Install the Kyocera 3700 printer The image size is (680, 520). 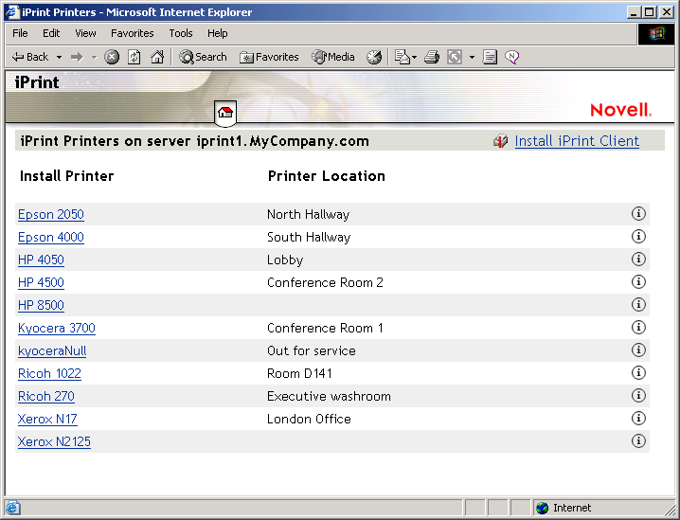(57, 328)
